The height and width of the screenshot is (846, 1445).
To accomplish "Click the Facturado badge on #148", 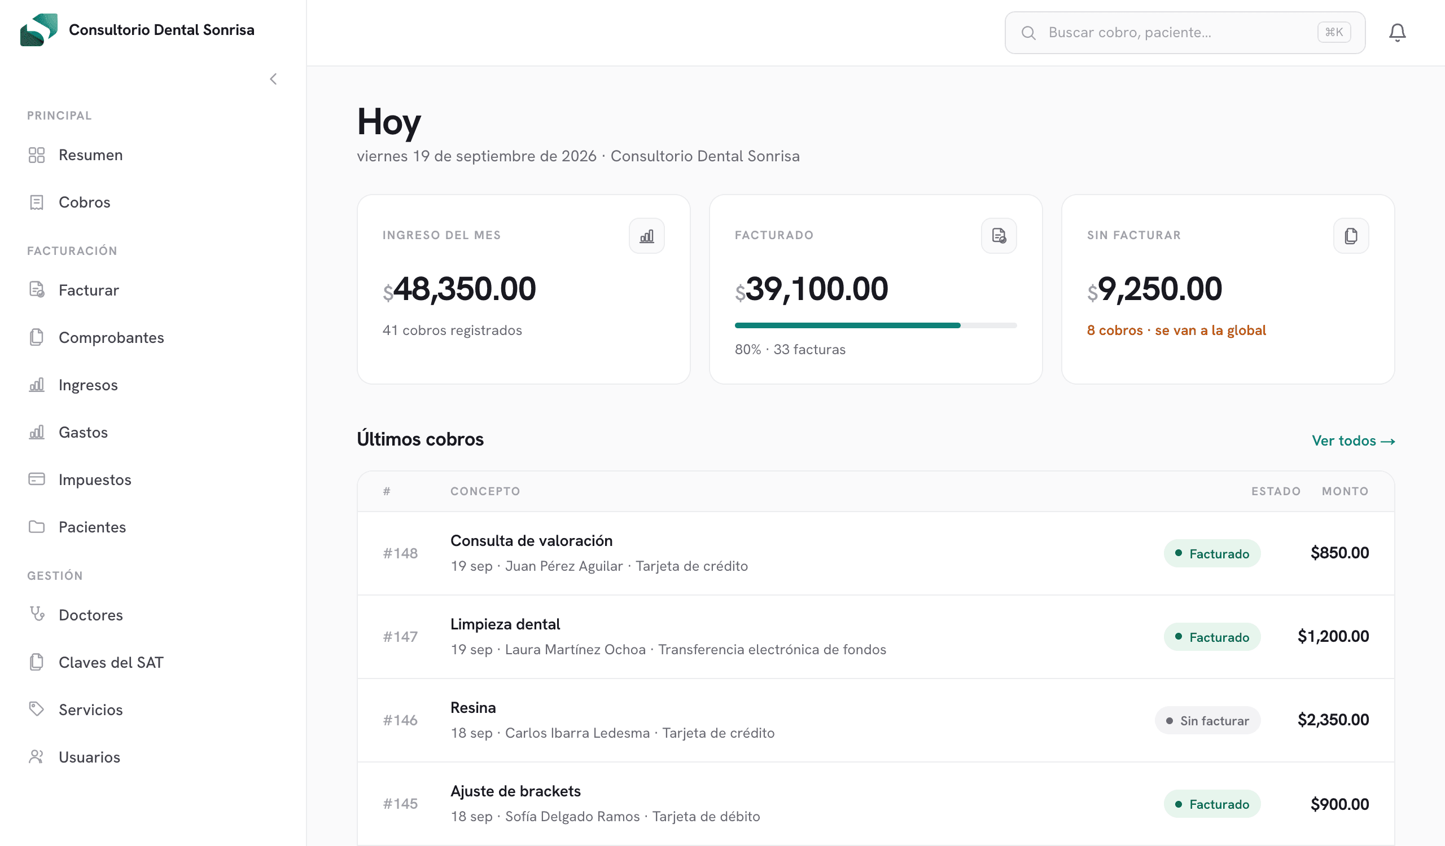I will click(1212, 553).
